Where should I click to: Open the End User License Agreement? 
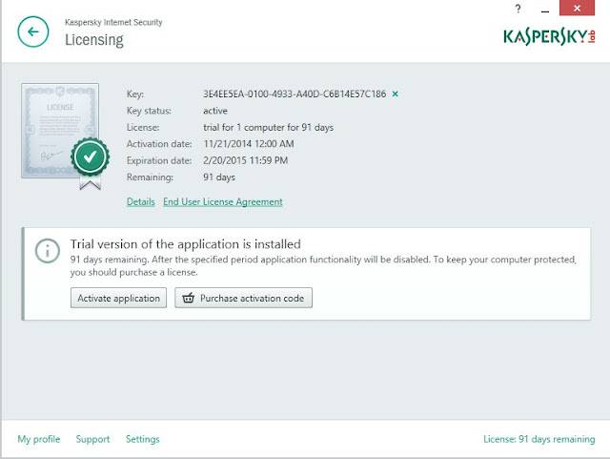(x=223, y=202)
